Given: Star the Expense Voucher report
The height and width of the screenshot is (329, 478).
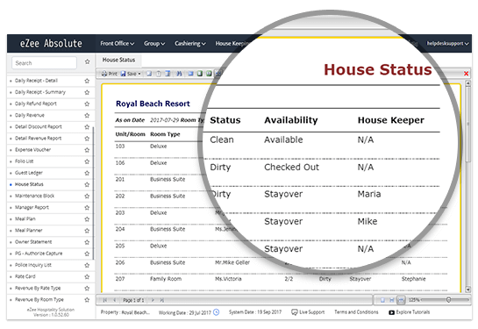Looking at the screenshot, I should (87, 150).
